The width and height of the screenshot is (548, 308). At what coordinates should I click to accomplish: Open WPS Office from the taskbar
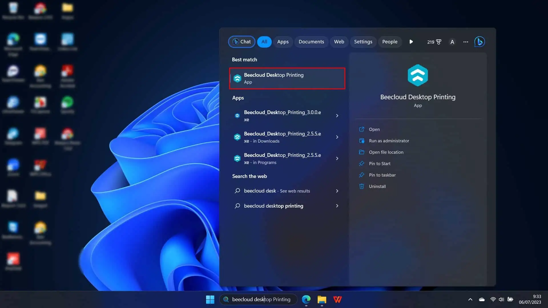[337, 299]
